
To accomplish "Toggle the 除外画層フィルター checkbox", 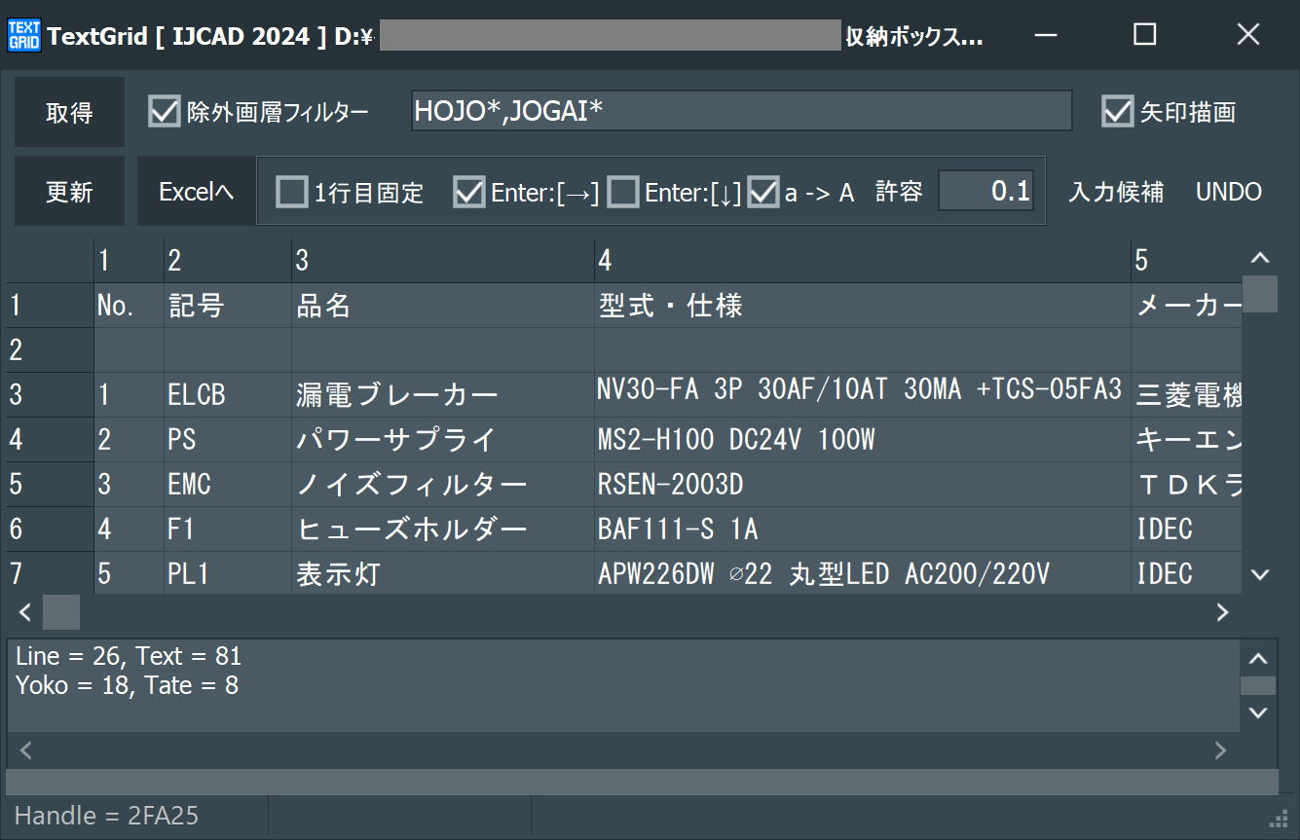I will [x=165, y=111].
